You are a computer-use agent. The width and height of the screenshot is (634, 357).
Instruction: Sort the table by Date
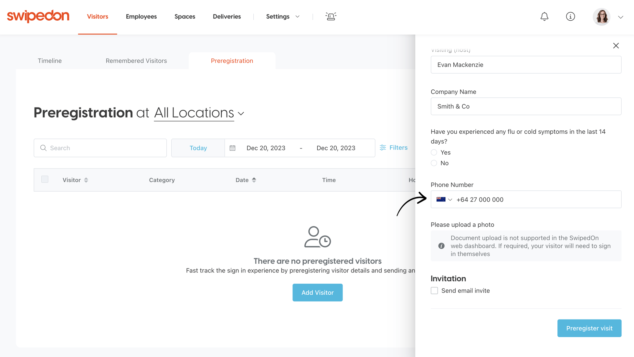[246, 180]
